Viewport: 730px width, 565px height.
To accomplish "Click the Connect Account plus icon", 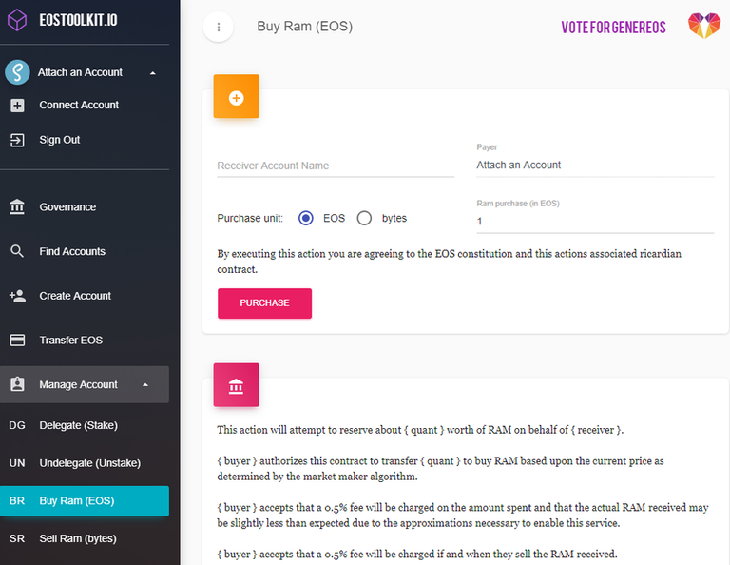I will tap(17, 106).
